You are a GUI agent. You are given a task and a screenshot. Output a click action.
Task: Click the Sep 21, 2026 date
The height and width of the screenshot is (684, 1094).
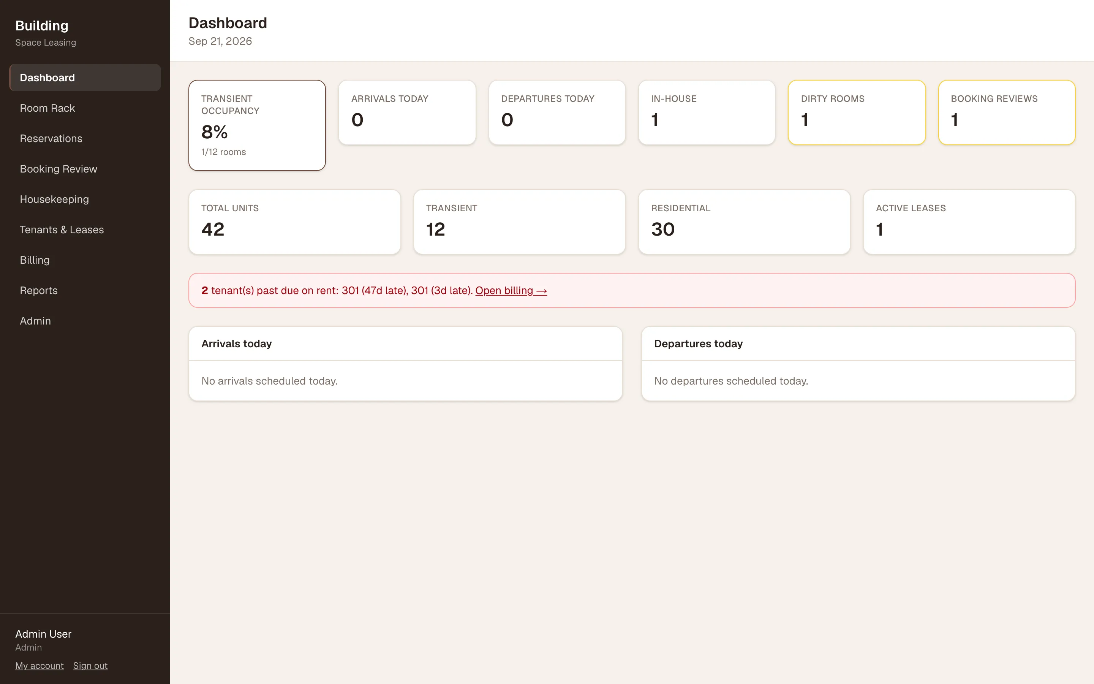(220, 41)
